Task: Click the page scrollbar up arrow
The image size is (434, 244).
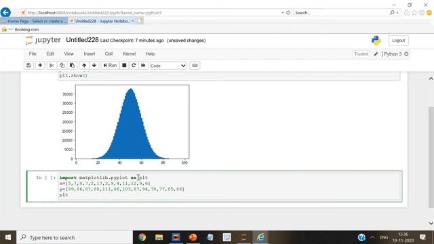Action: coord(431,79)
